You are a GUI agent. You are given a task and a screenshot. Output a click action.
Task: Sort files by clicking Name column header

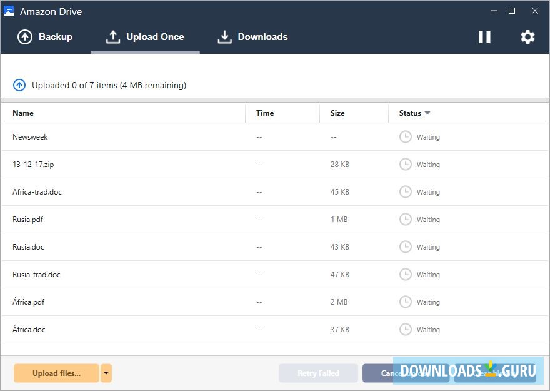click(23, 113)
